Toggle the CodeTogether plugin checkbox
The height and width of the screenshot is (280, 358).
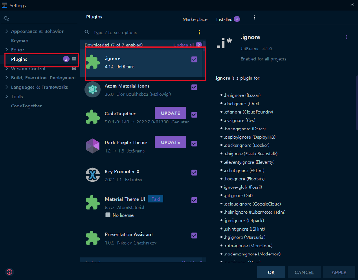point(194,114)
